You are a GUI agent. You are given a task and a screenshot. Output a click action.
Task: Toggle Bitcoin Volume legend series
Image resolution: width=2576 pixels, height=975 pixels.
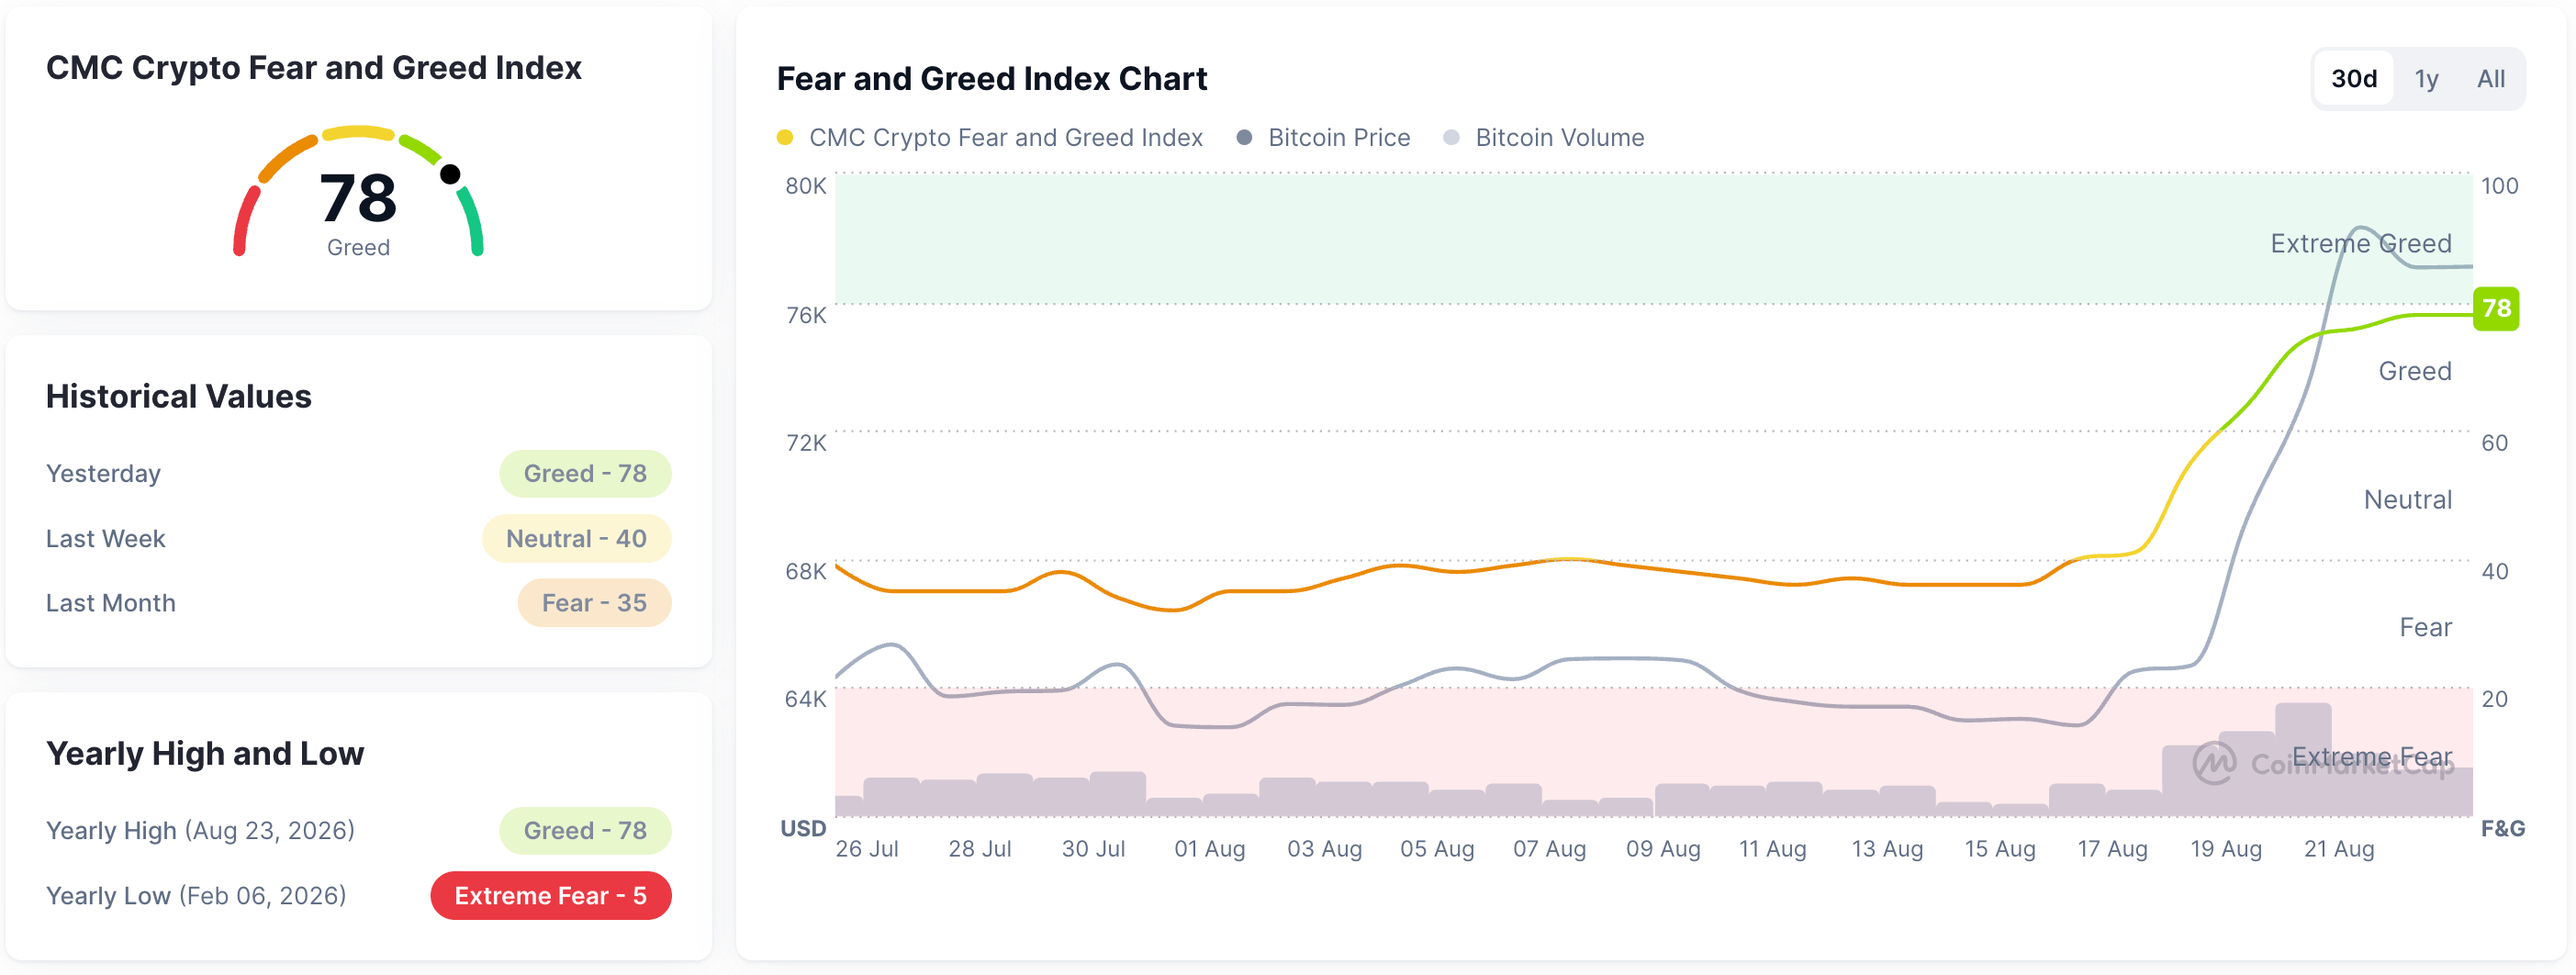pos(1544,137)
